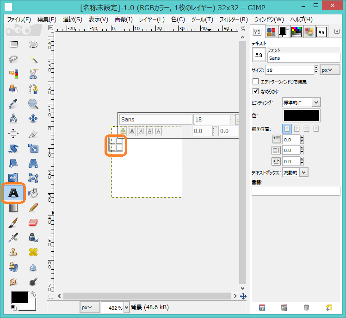Open the dock tab configuration menu arrow
Viewport: 346px width, 318px height.
pos(337,32)
